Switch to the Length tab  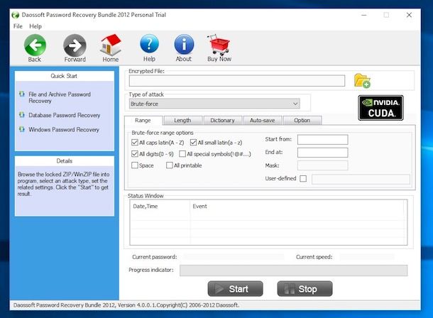click(182, 121)
